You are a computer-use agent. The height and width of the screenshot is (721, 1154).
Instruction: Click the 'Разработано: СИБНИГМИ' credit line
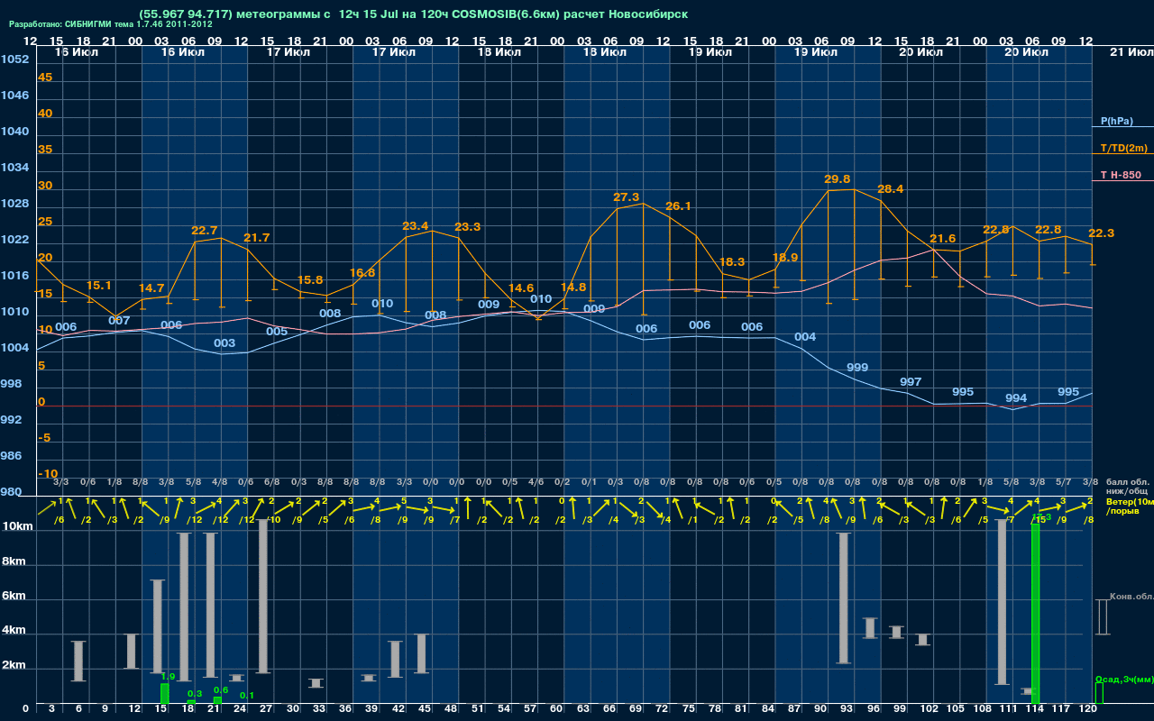click(x=111, y=24)
